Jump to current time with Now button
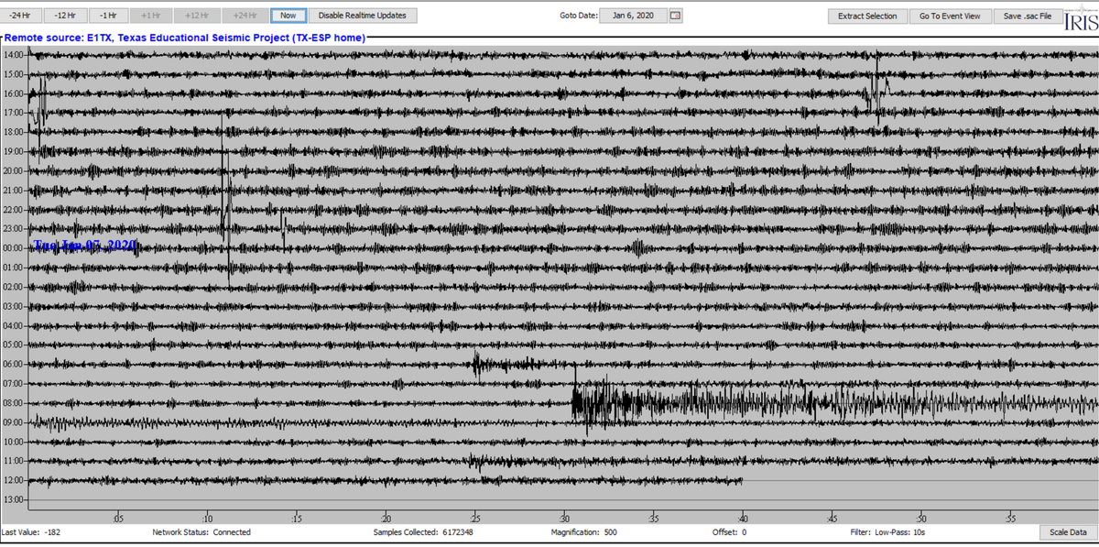This screenshot has width=1099, height=547. pos(288,16)
